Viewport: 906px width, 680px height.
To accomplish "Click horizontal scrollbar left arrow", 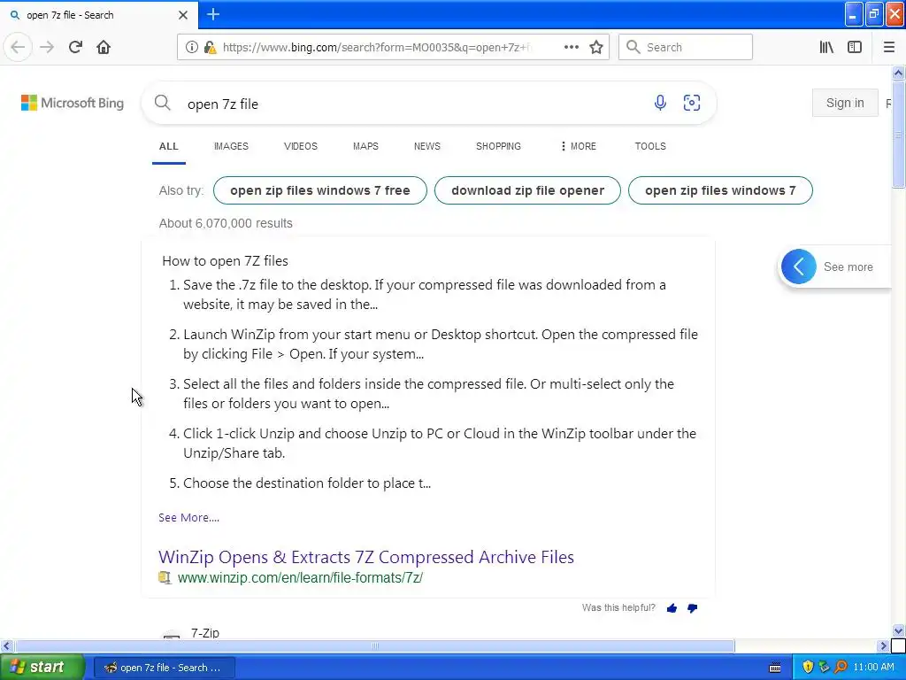I will (x=6, y=645).
